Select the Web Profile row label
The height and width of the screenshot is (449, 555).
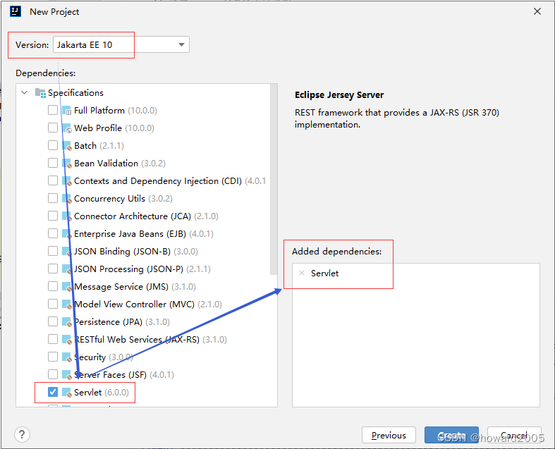point(114,128)
